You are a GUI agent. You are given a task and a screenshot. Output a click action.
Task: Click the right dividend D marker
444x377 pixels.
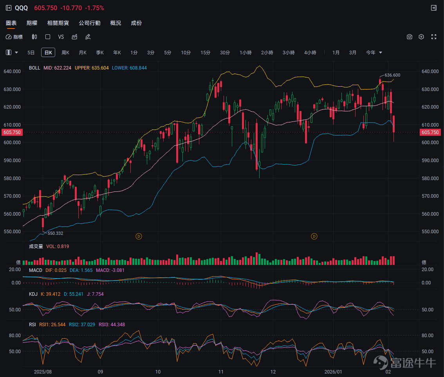[314, 236]
